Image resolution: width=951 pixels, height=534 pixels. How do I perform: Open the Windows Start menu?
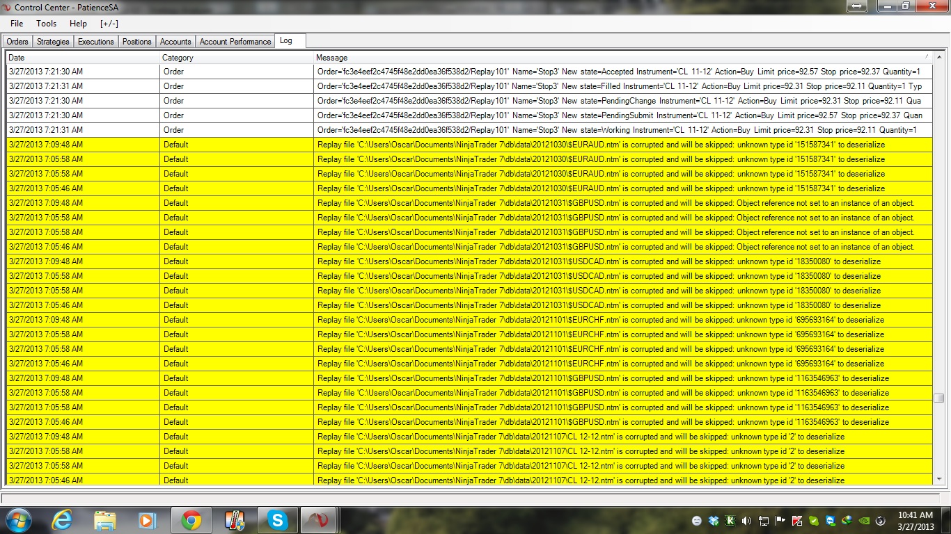click(x=17, y=520)
